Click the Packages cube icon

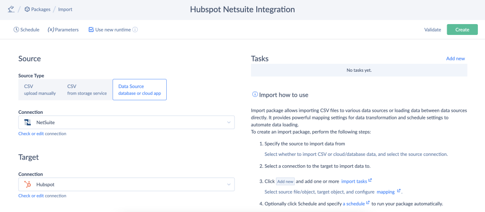pyautogui.click(x=27, y=9)
